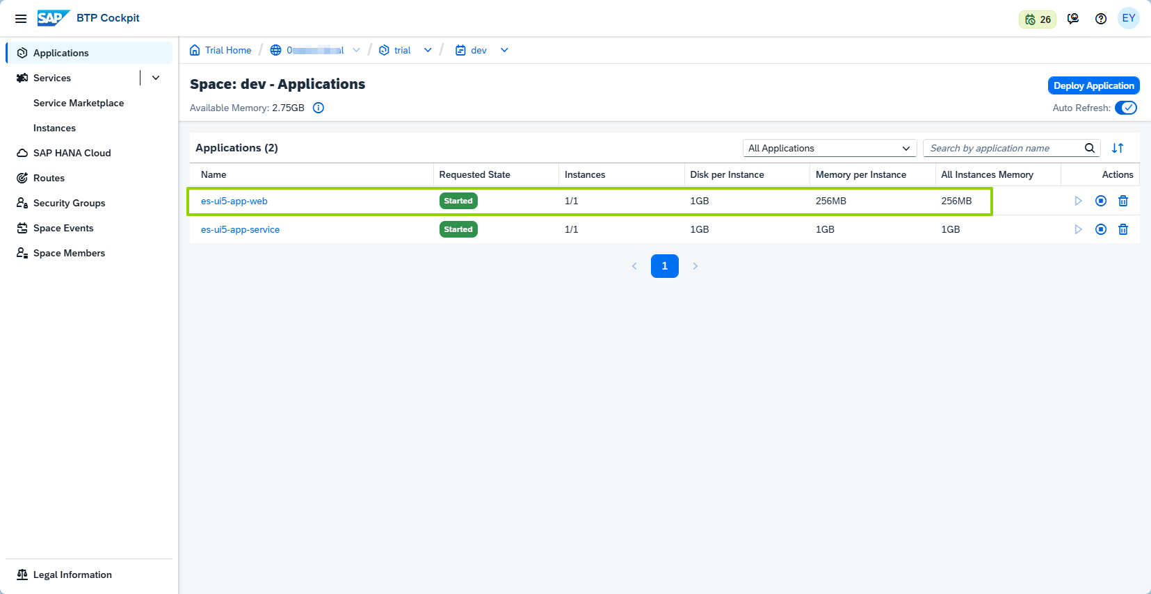
Task: Select Space Members in sidebar
Action: 69,253
